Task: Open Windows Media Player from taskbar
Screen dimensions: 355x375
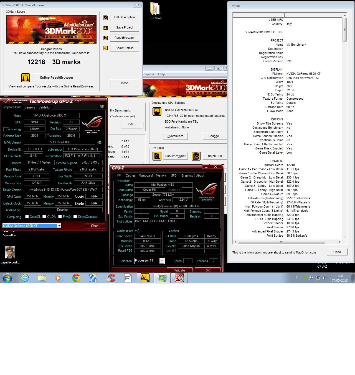Action: click(59, 278)
